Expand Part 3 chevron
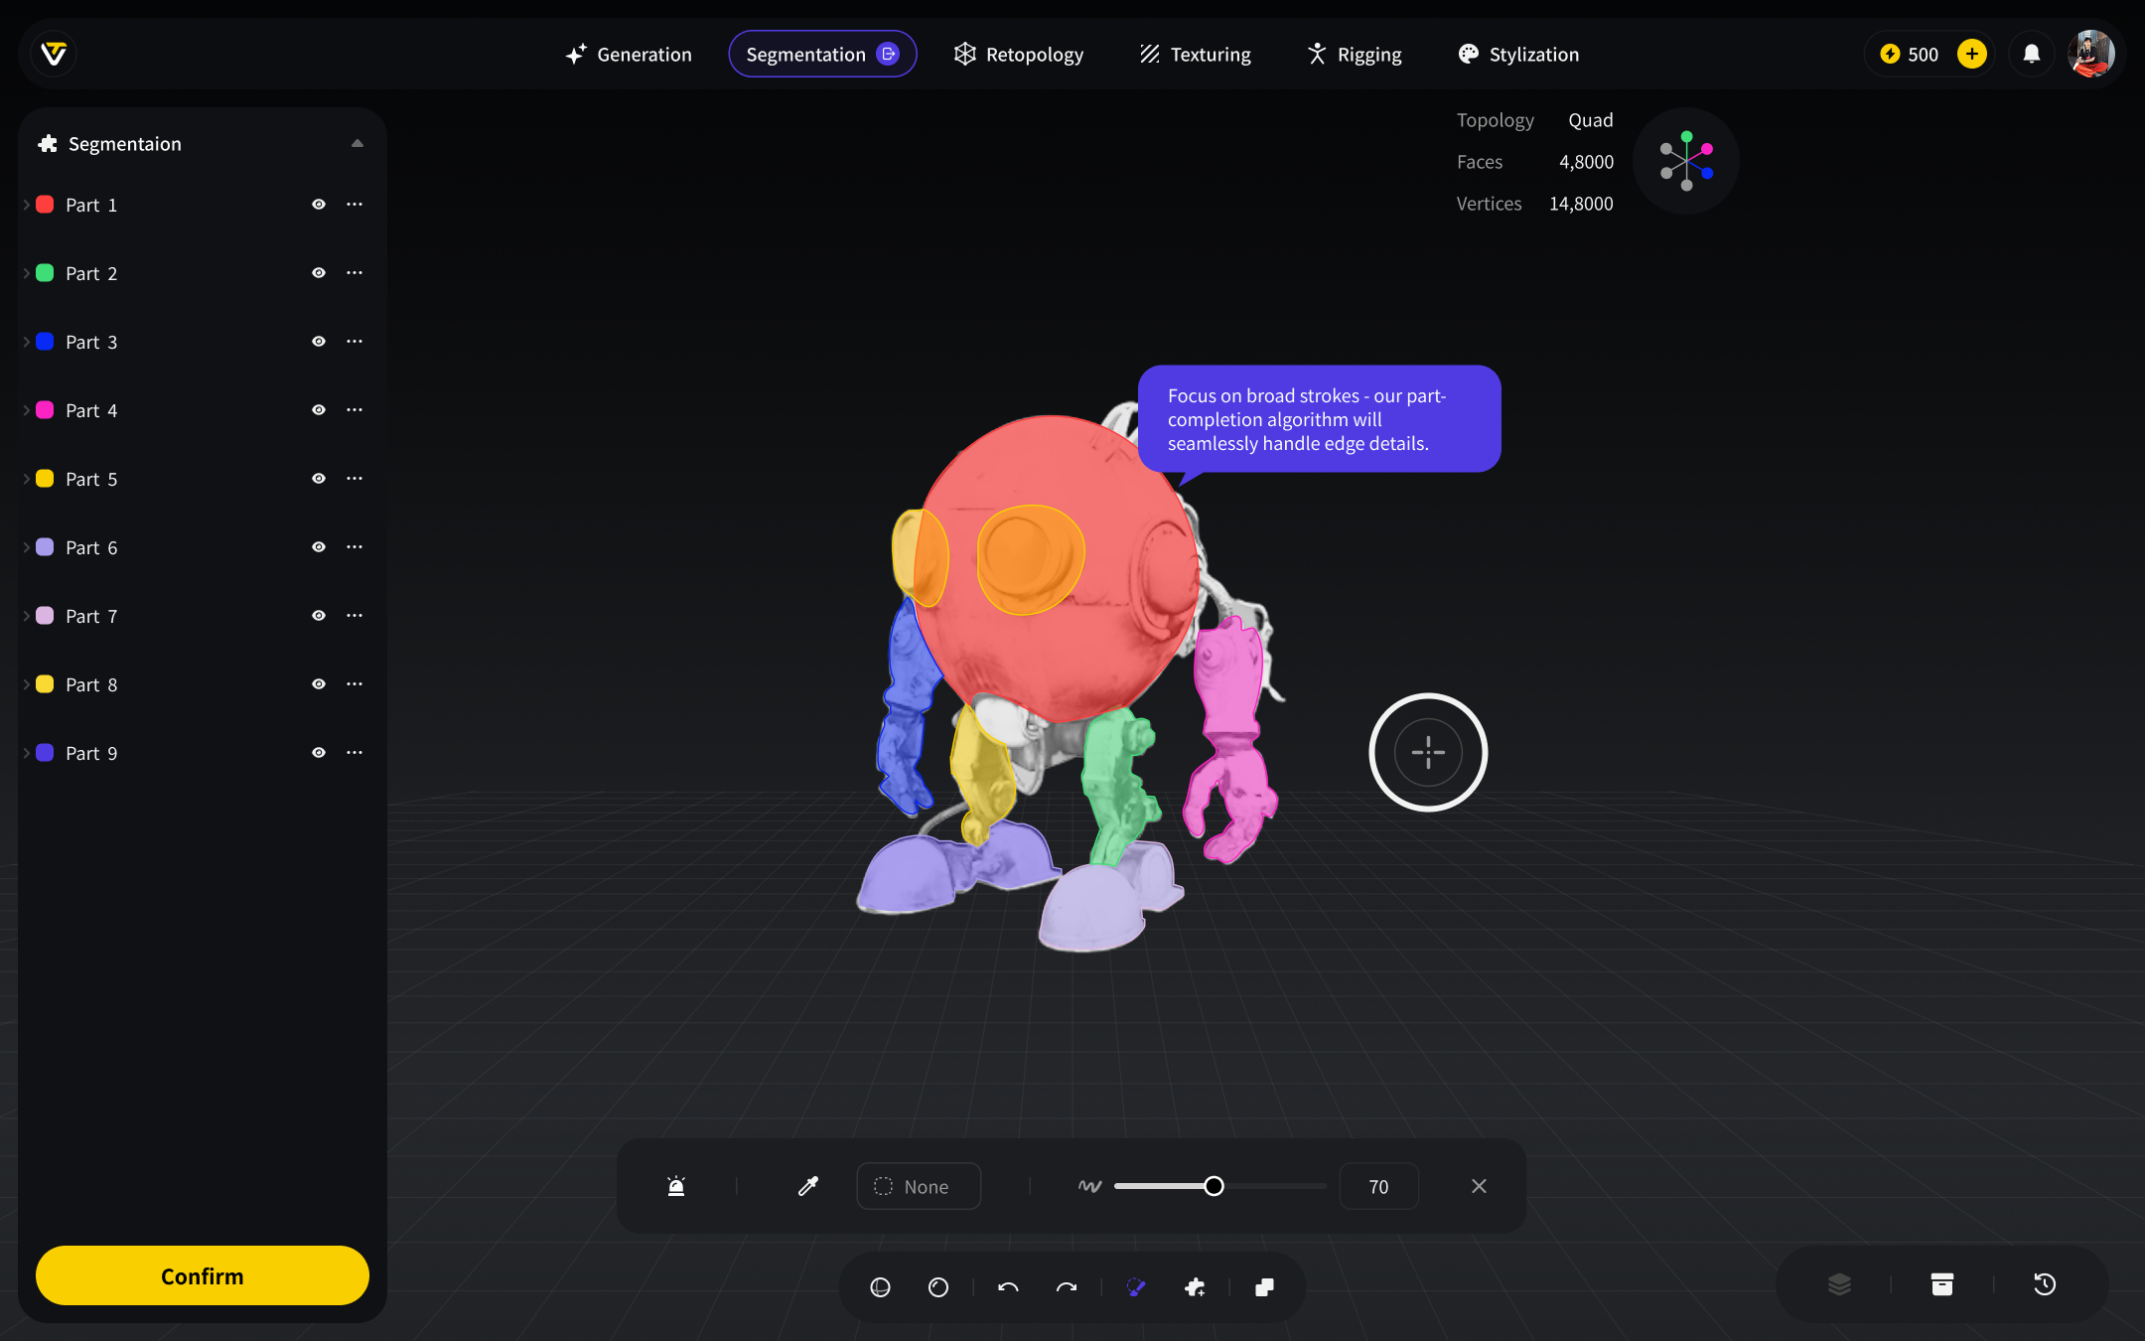Viewport: 2145px width, 1341px height. [x=26, y=342]
